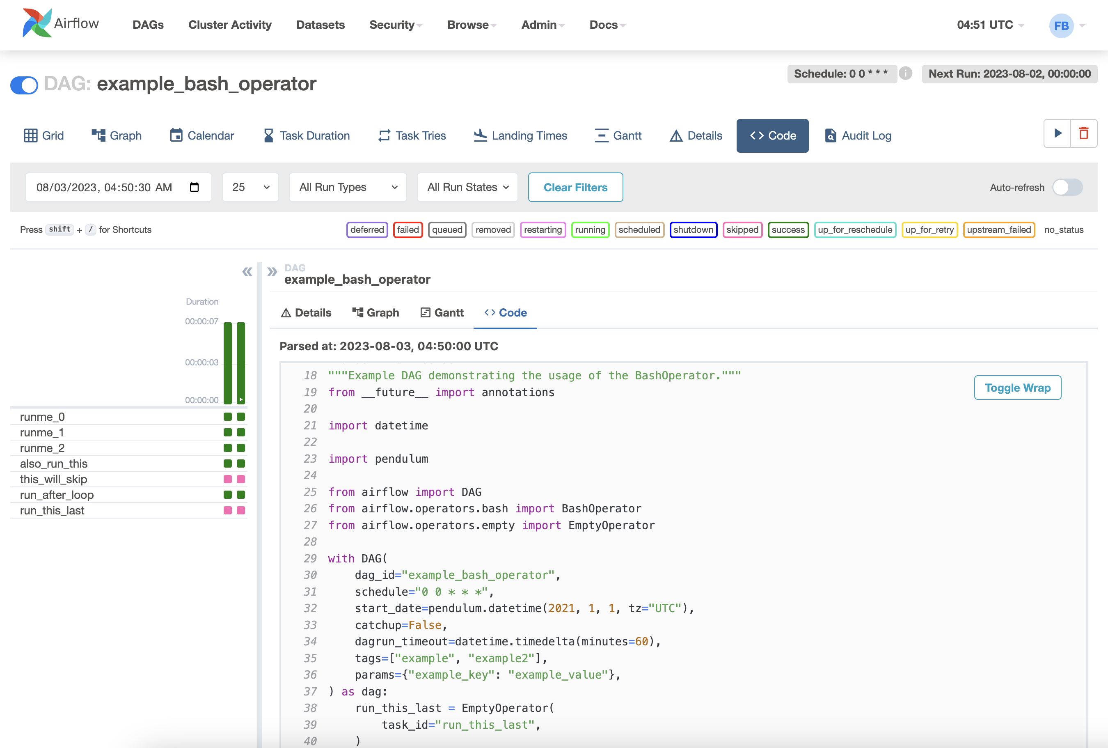Trigger the DAG with the play button
The image size is (1108, 748).
pyautogui.click(x=1058, y=133)
